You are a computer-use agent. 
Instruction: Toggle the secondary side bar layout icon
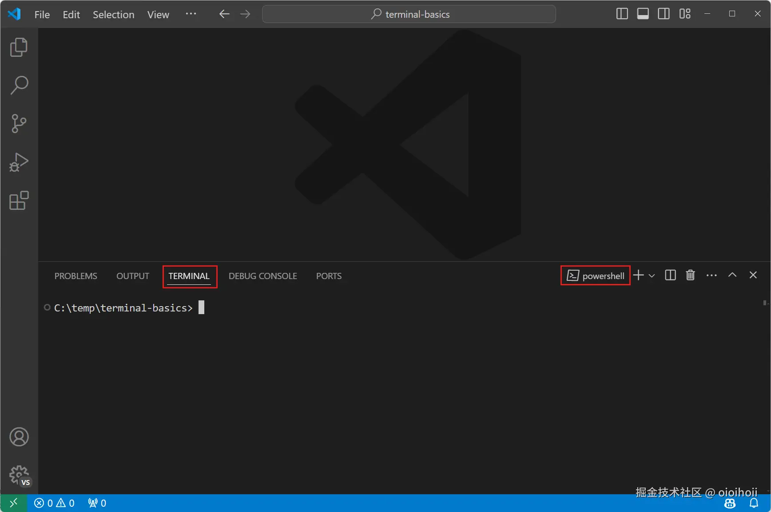click(x=664, y=14)
